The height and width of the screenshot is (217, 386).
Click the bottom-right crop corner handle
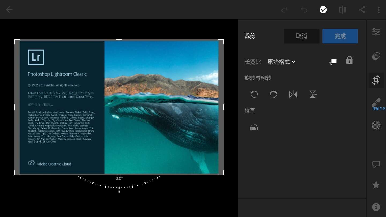[221, 173]
